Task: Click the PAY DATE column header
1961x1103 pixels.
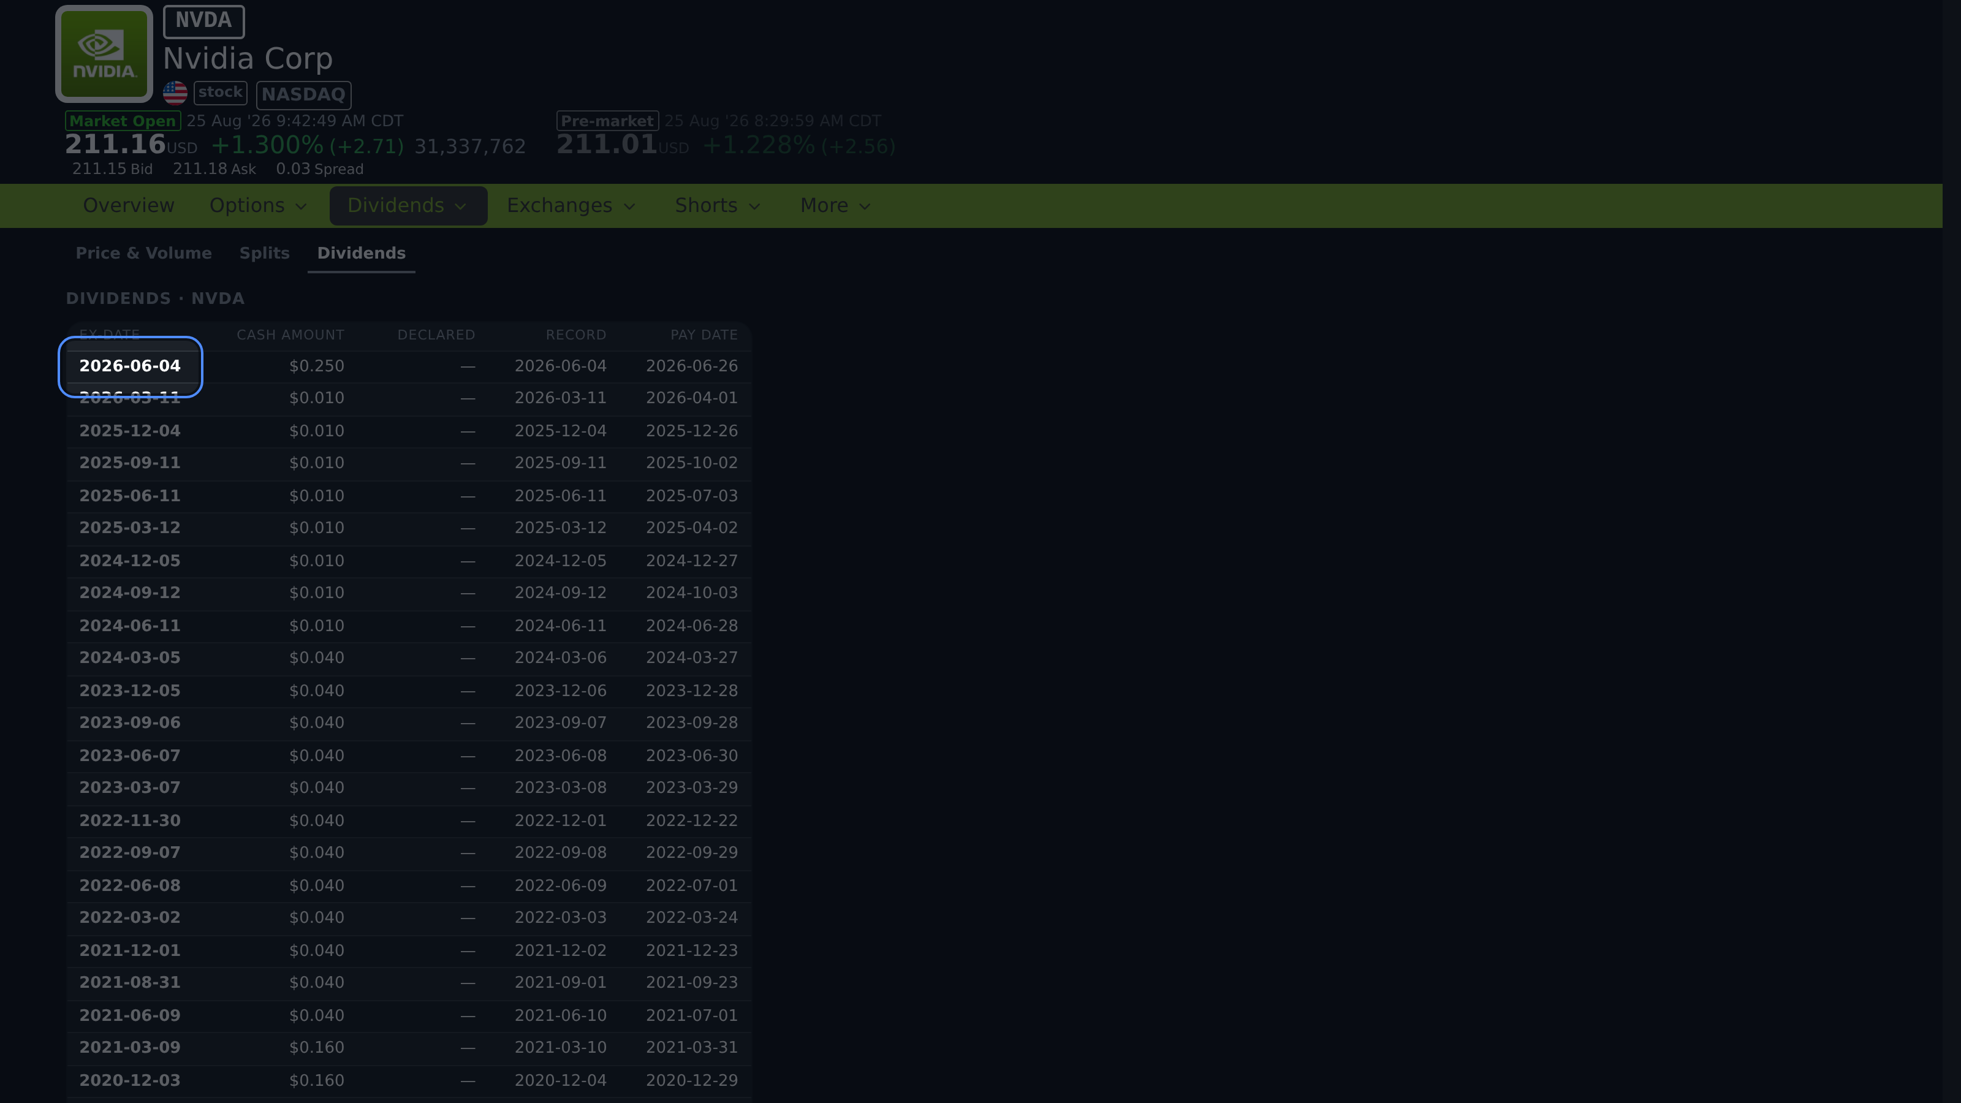Action: tap(704, 335)
